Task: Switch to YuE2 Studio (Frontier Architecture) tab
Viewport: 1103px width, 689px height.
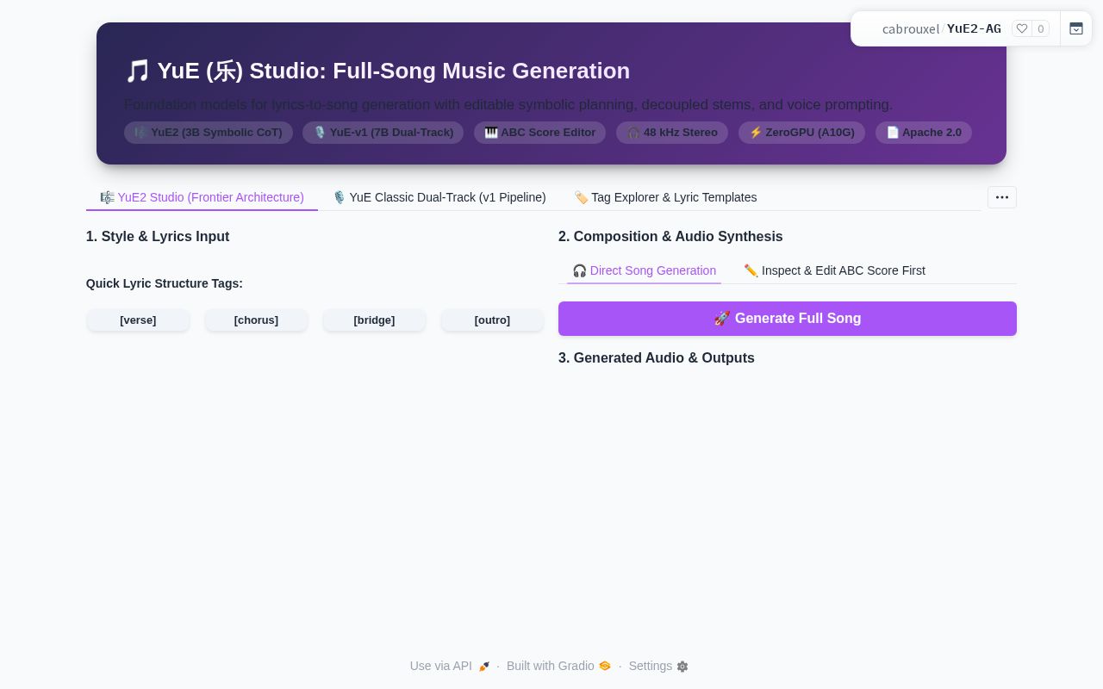Action: tap(202, 197)
